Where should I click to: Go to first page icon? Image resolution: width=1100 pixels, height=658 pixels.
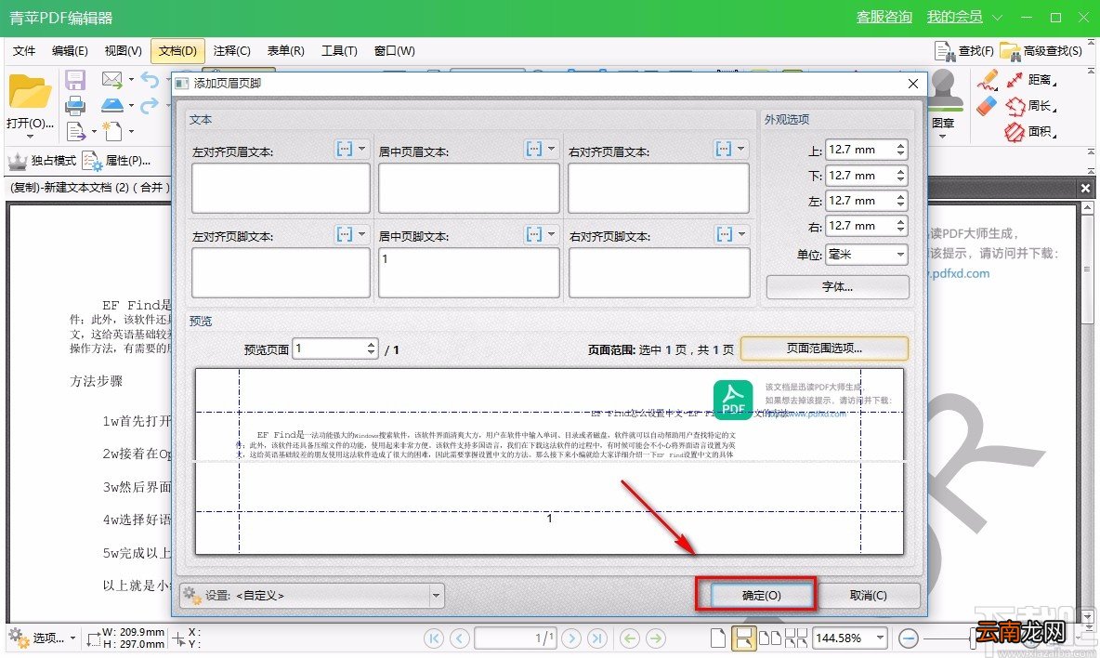click(434, 638)
